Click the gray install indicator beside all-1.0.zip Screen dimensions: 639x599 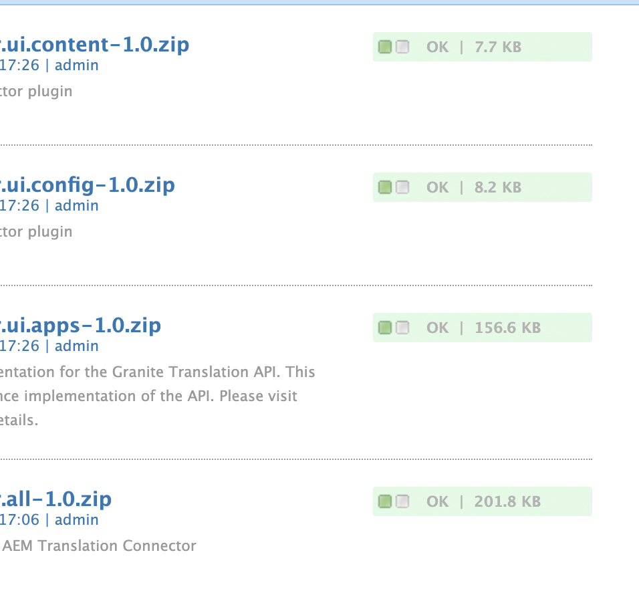click(x=402, y=501)
